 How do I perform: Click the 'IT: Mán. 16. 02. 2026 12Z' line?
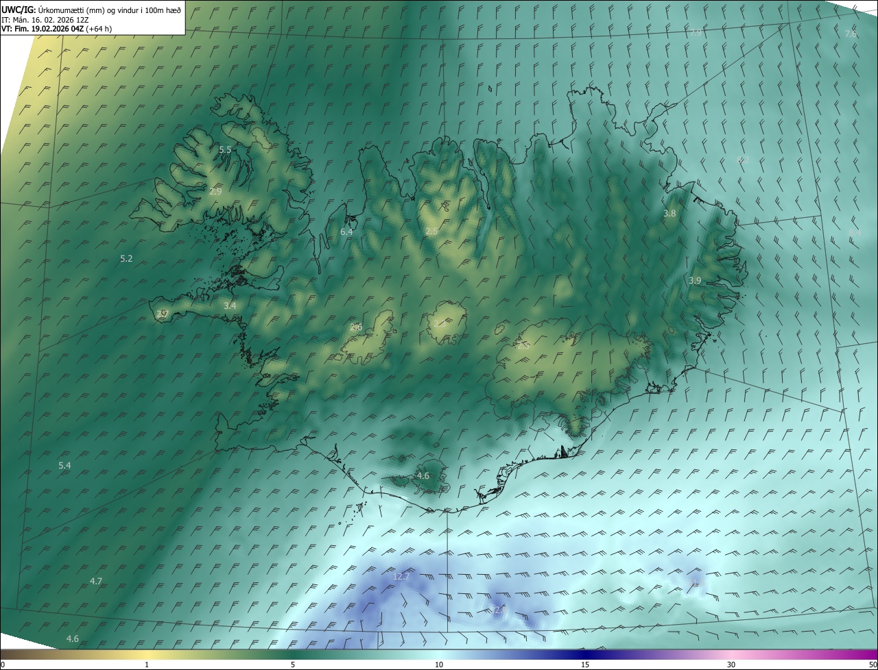[47, 20]
